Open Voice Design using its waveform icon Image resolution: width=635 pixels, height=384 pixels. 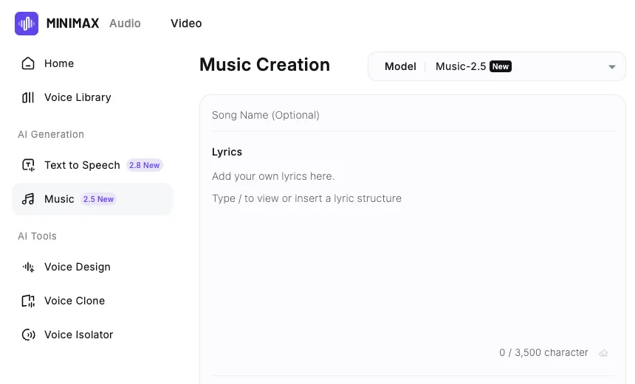tap(28, 267)
